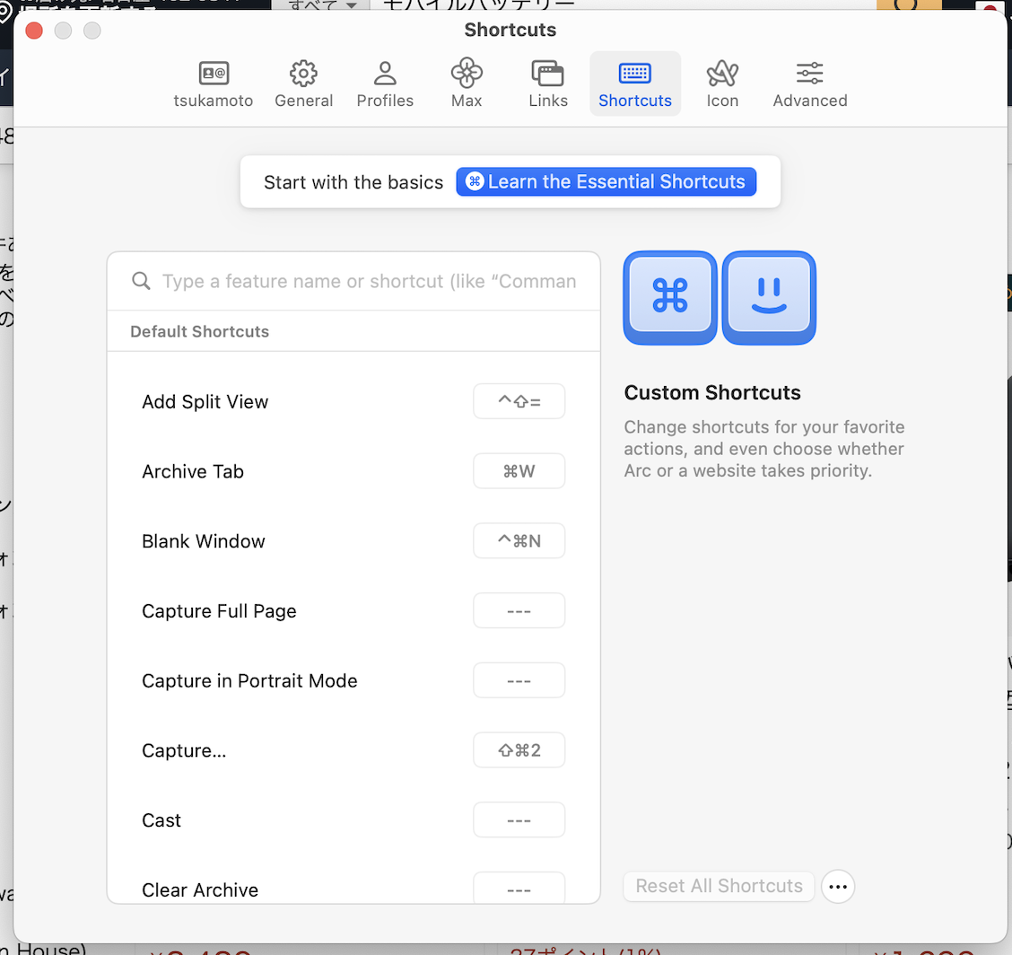Select the Shortcuts tab
The image size is (1012, 955).
click(635, 84)
